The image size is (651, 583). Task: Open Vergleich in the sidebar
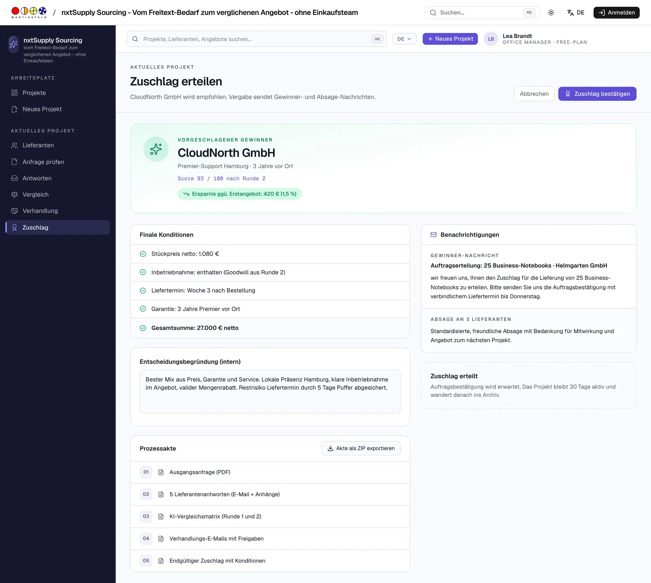tap(58, 195)
